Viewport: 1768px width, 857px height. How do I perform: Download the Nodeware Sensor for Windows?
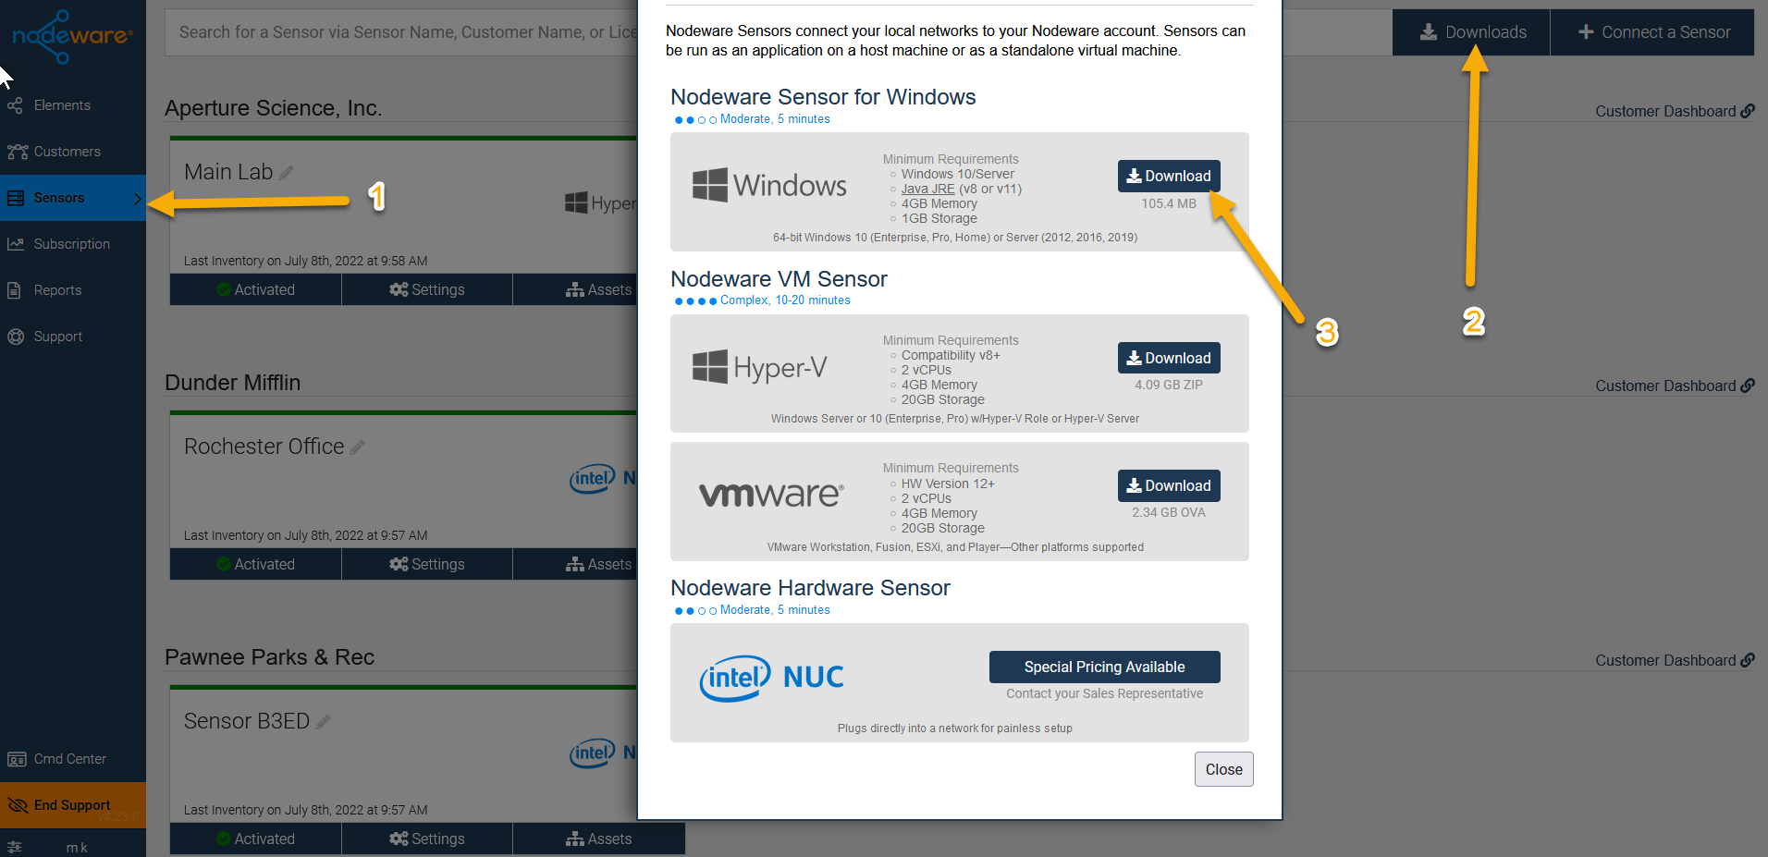pos(1168,176)
